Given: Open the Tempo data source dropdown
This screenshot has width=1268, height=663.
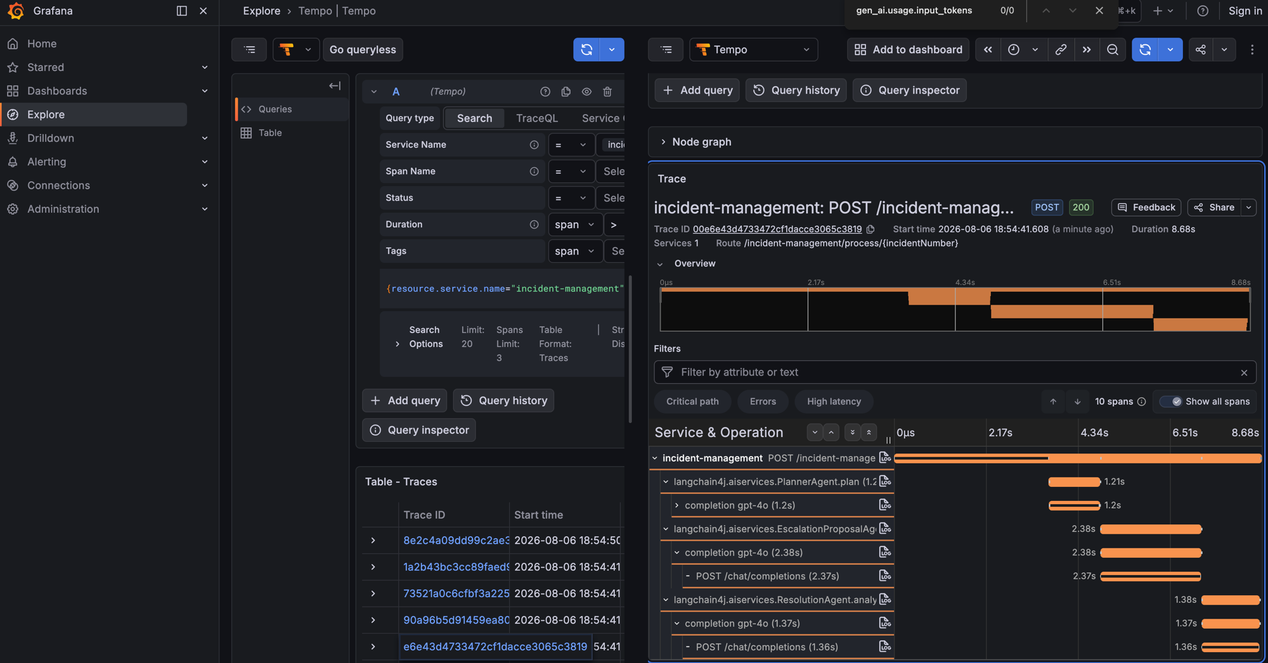Looking at the screenshot, I should (753, 49).
